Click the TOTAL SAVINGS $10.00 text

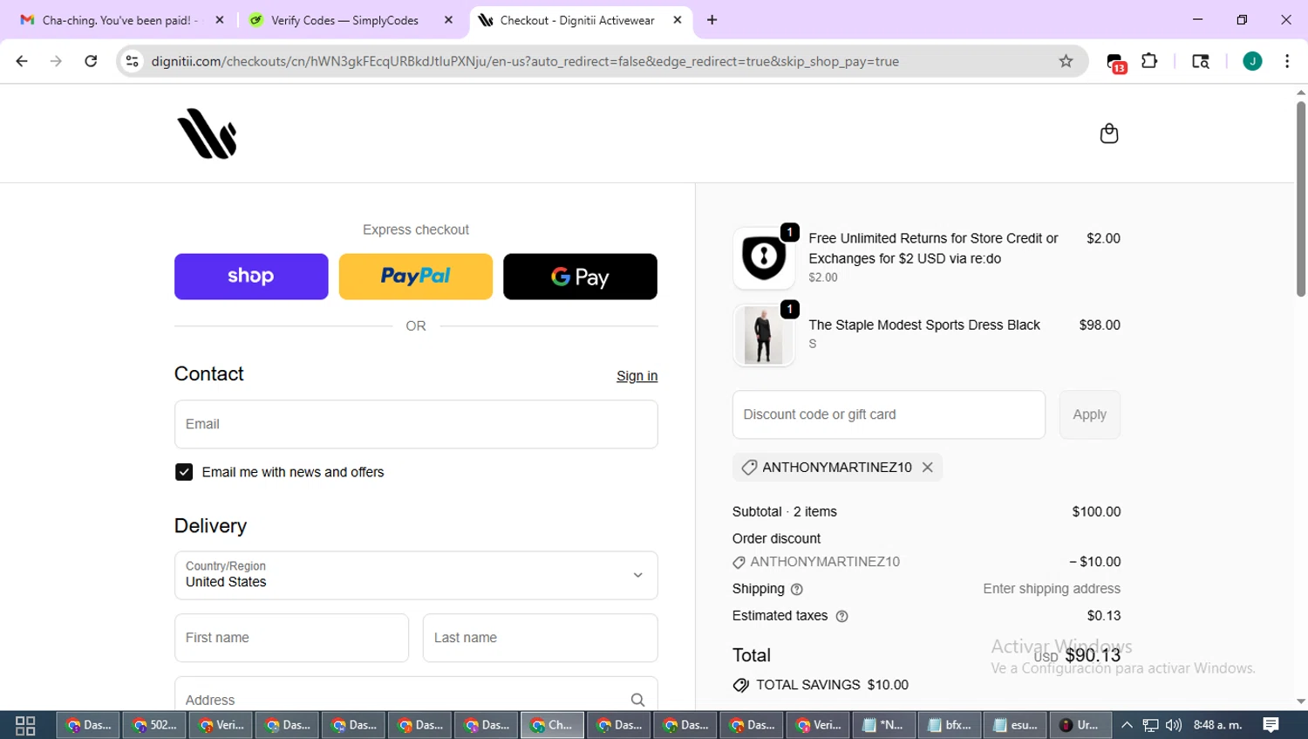[832, 685]
